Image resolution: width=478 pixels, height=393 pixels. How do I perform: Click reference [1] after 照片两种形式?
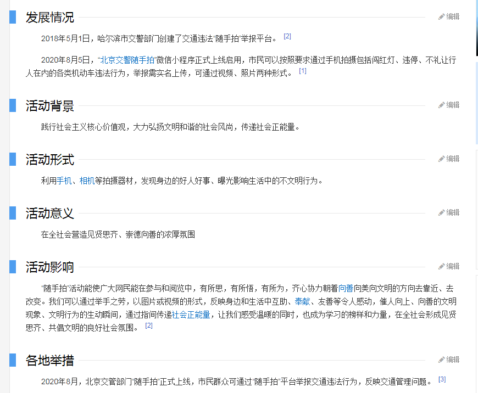click(x=302, y=71)
